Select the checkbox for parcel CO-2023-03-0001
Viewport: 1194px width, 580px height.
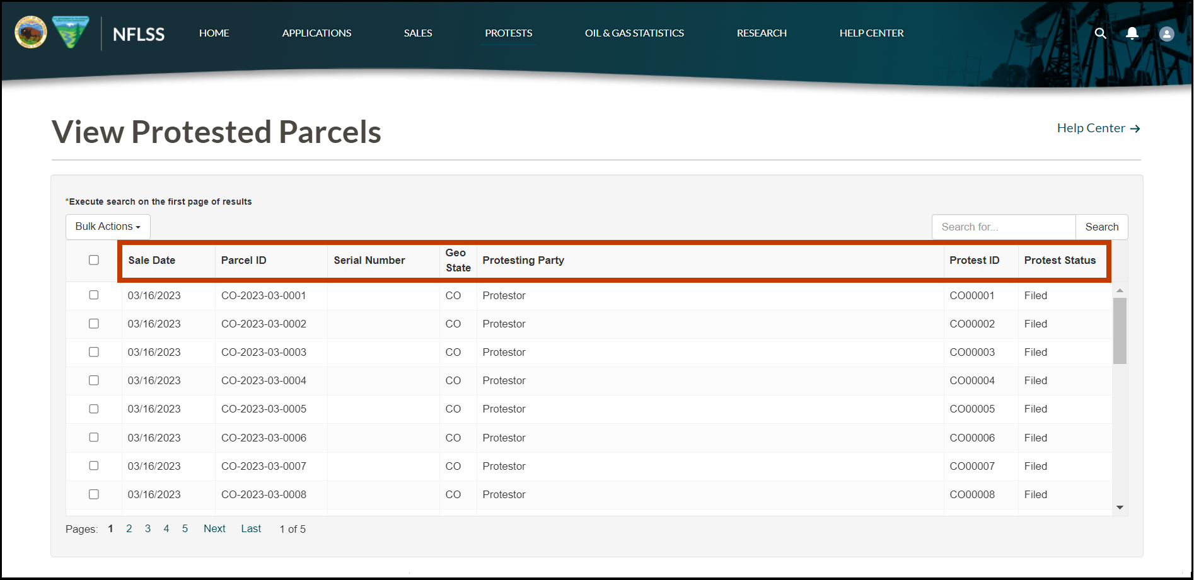94,295
